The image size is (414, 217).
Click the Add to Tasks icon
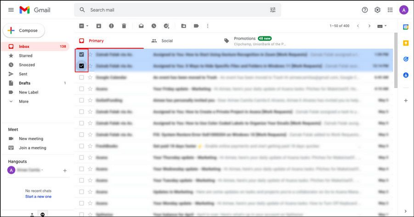pos(167,26)
